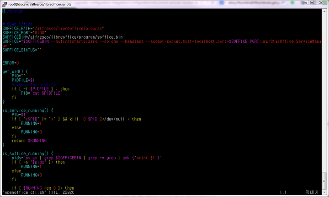Viewport: 329px width, 197px height.
Task: Click the SOFFICE_STATUS="" line
Action: [22, 50]
